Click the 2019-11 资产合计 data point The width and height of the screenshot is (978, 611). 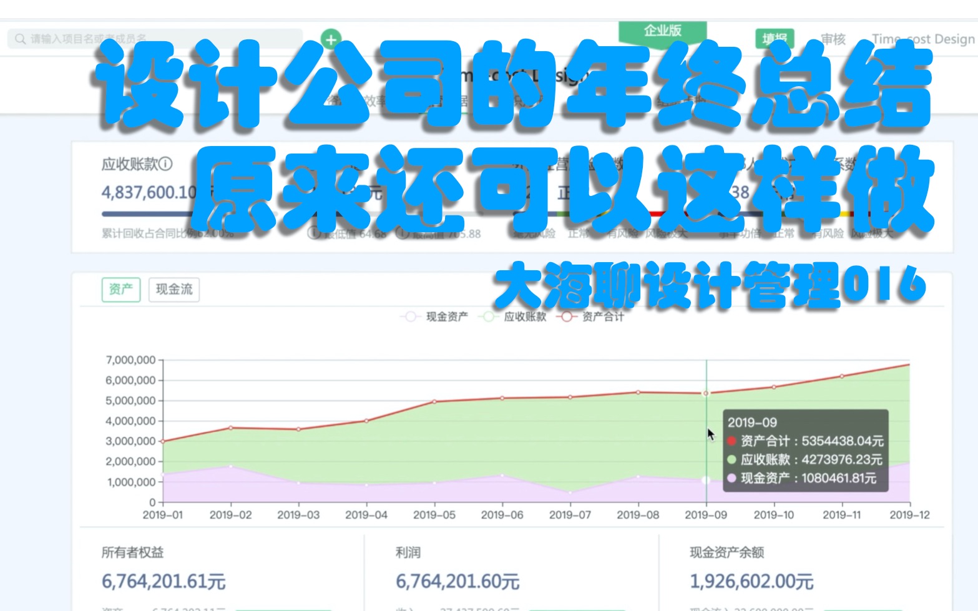pyautogui.click(x=842, y=376)
